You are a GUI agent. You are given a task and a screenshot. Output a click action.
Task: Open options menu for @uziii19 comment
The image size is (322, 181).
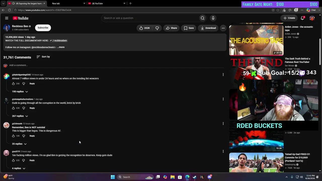223,151
